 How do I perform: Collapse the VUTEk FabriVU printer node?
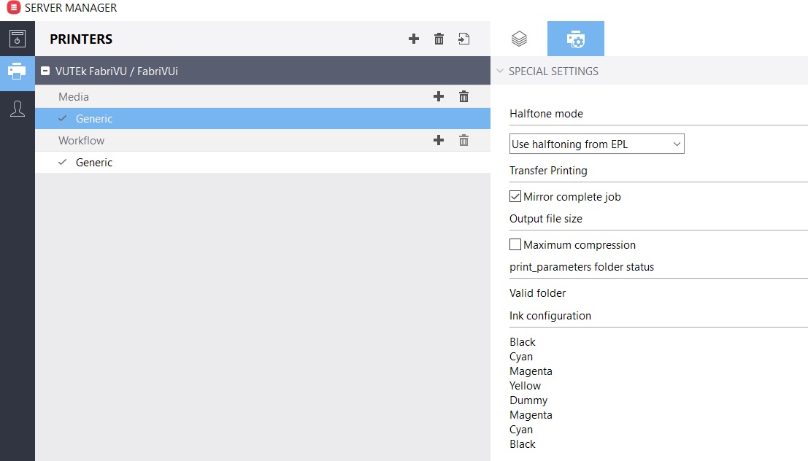[x=45, y=71]
